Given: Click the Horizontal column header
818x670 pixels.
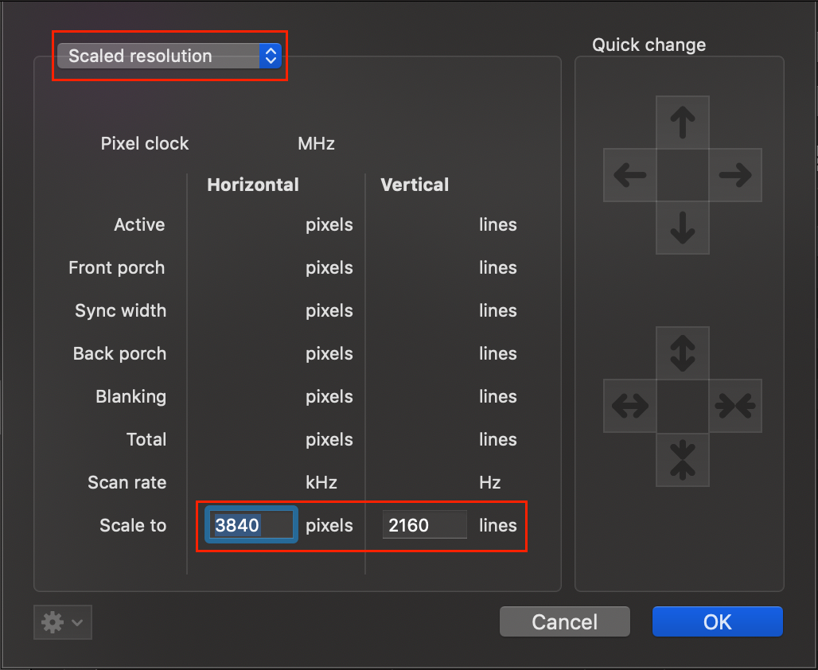Looking at the screenshot, I should [x=253, y=185].
